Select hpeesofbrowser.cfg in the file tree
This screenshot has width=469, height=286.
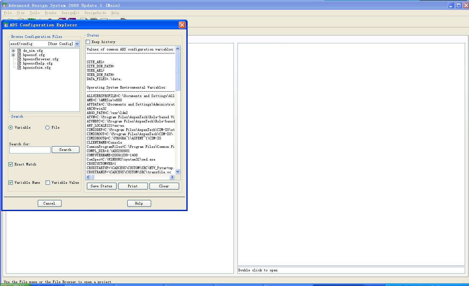pos(41,59)
